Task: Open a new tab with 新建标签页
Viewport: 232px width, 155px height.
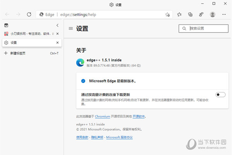Action: [x=32, y=53]
